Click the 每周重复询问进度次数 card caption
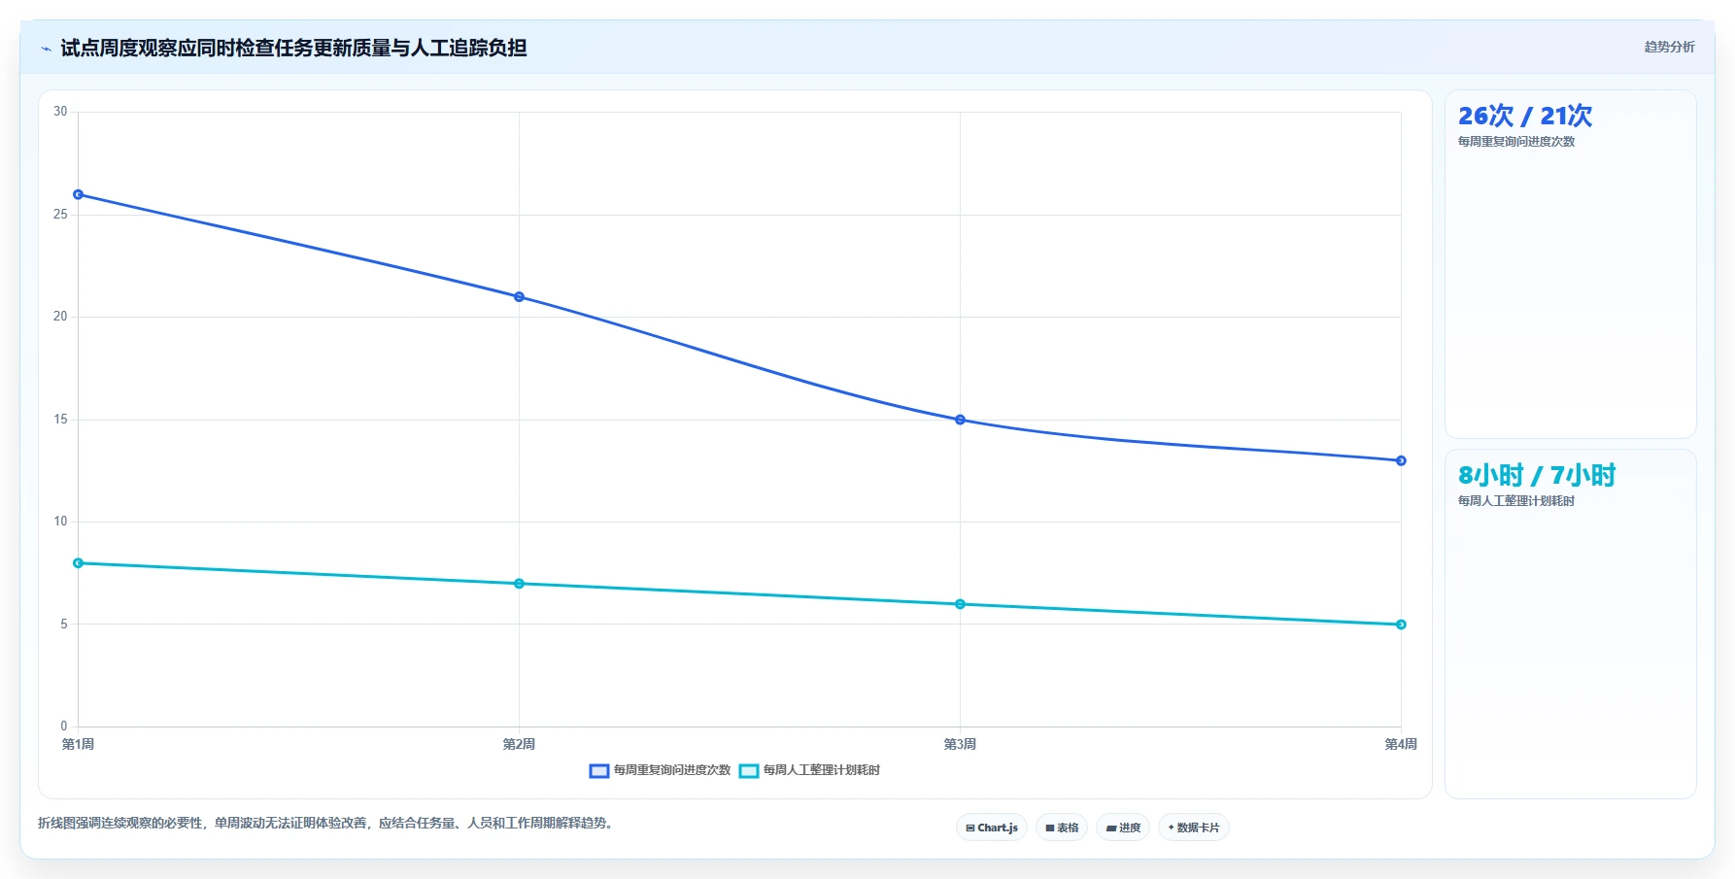Image resolution: width=1735 pixels, height=879 pixels. (1516, 142)
